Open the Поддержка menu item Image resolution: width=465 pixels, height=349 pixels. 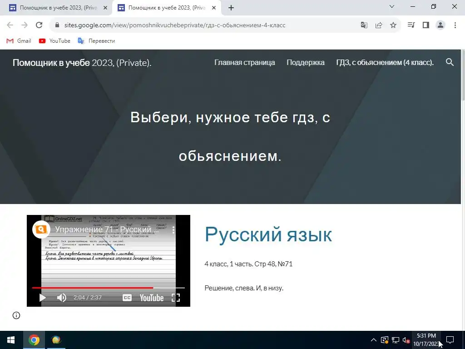point(306,63)
